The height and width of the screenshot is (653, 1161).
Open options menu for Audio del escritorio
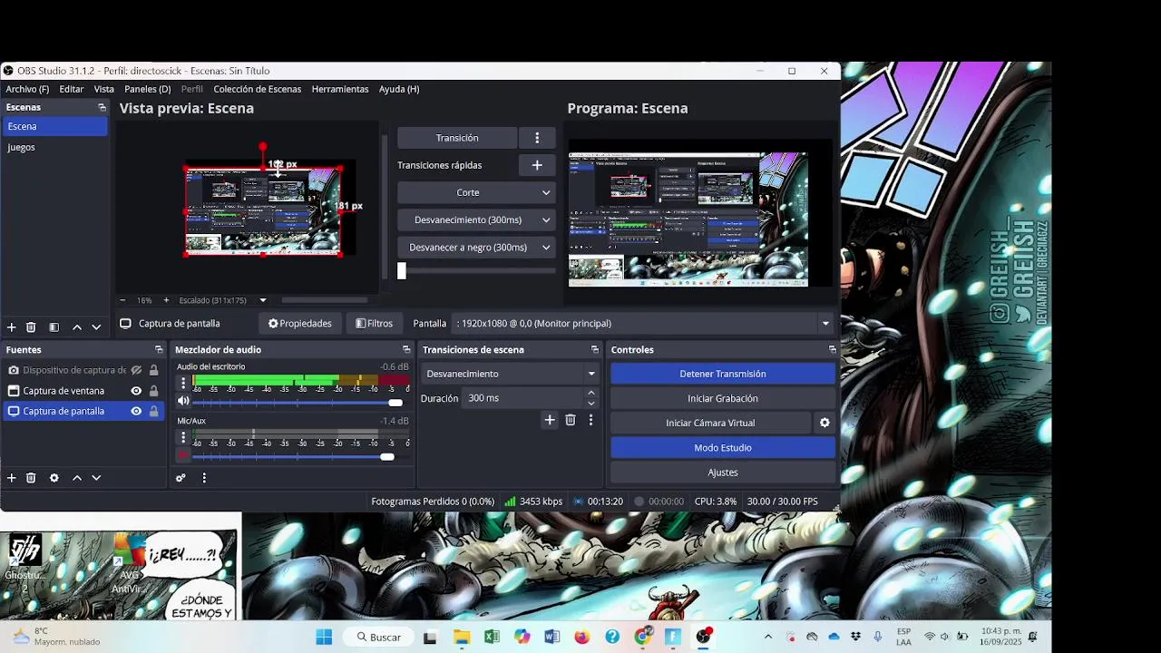(x=183, y=384)
